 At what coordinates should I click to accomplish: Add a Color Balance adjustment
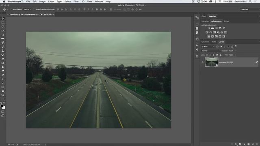(210, 32)
